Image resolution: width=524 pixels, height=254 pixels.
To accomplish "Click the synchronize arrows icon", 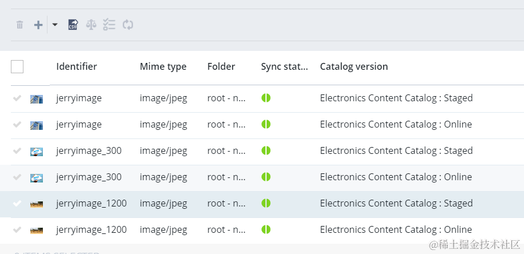I will tap(128, 25).
